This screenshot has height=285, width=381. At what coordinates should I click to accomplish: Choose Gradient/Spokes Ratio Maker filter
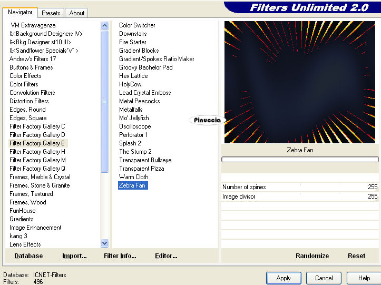tap(157, 59)
